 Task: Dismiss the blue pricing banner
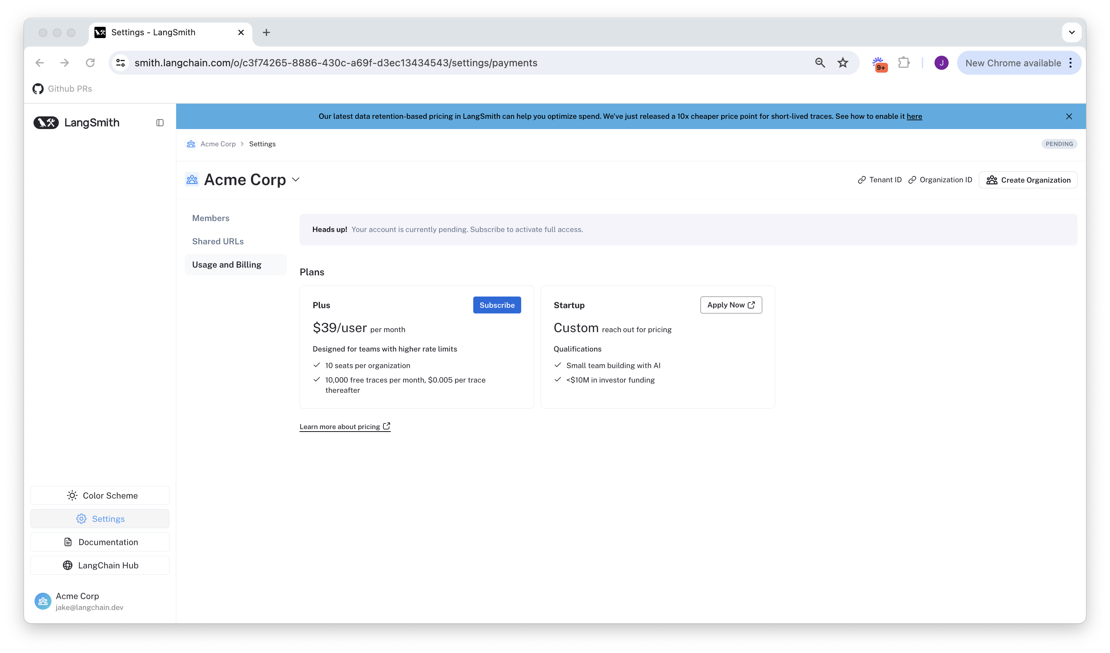[1068, 116]
